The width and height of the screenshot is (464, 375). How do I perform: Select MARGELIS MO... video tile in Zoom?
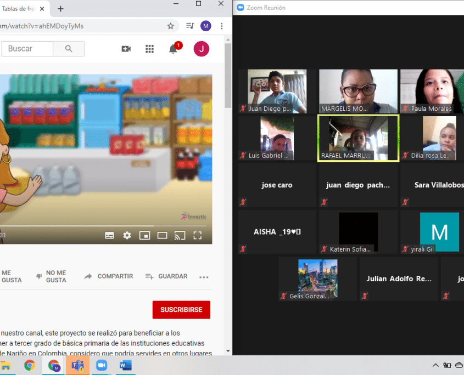(x=358, y=91)
